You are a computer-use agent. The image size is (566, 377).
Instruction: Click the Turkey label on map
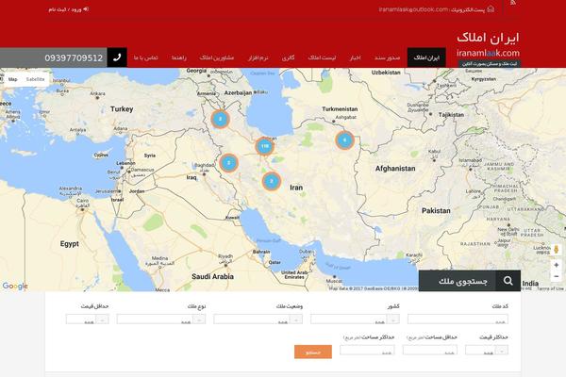(122, 109)
